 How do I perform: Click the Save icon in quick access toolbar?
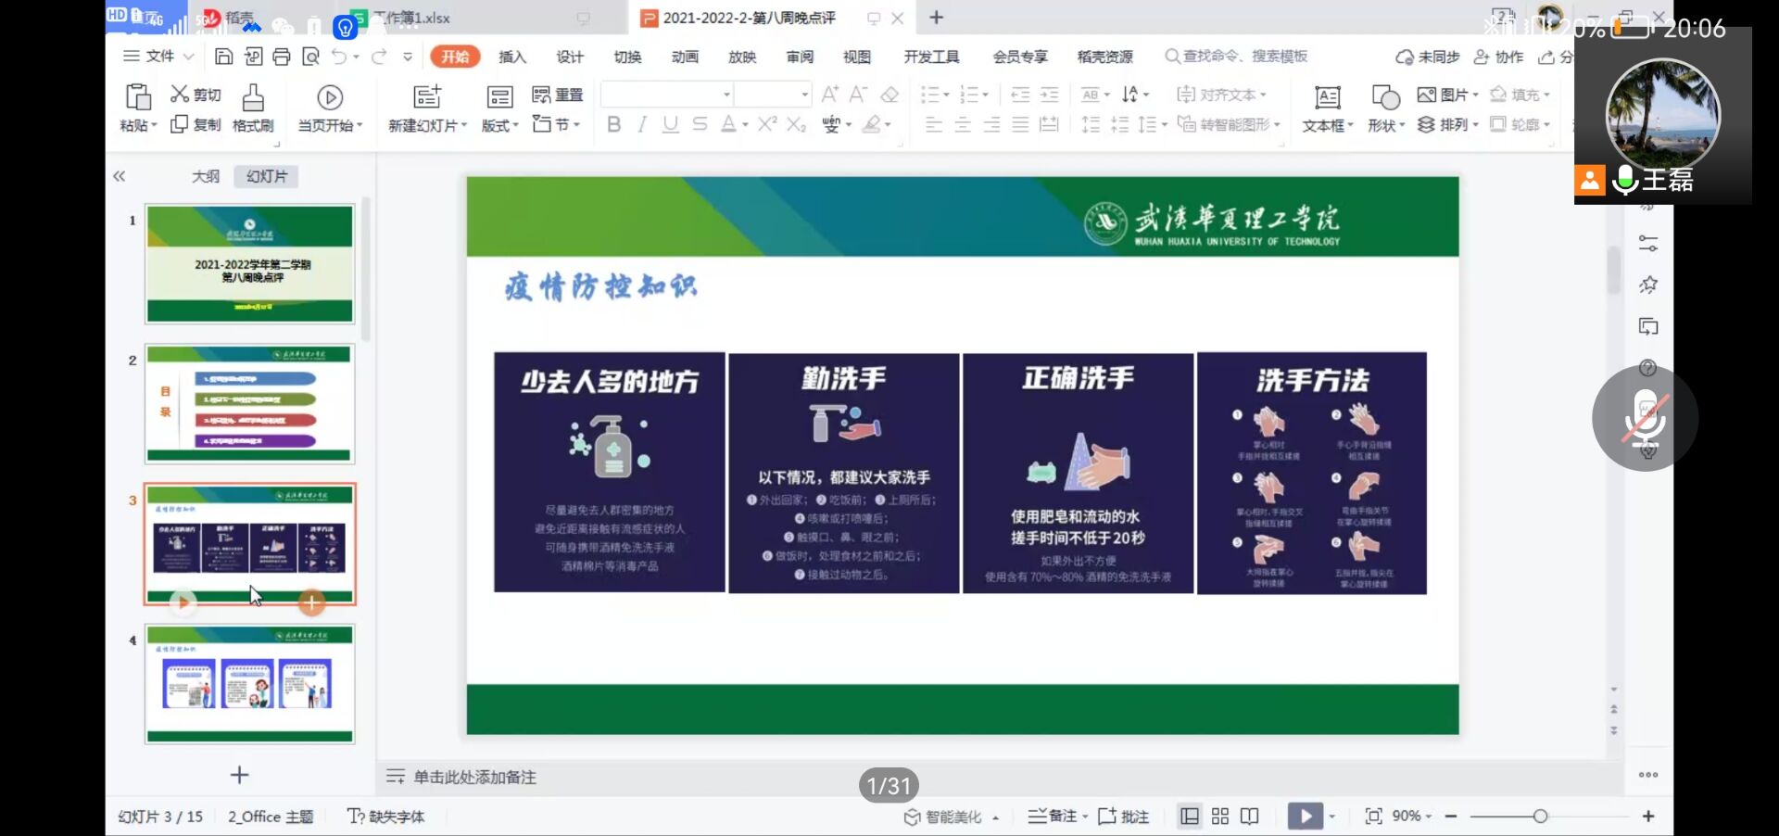pos(223,57)
